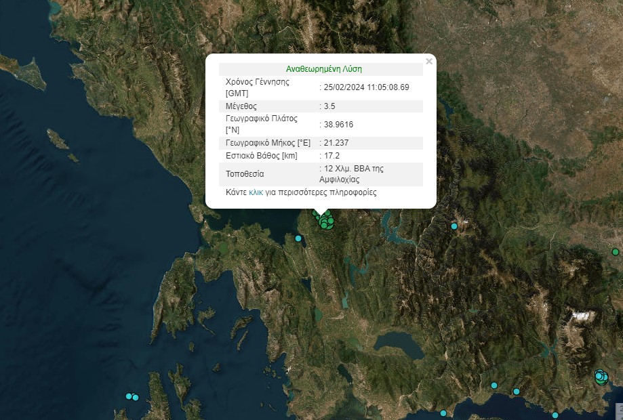Click the magnitude value 3.5 in the popup
Screen dimensions: 623x420
point(329,106)
